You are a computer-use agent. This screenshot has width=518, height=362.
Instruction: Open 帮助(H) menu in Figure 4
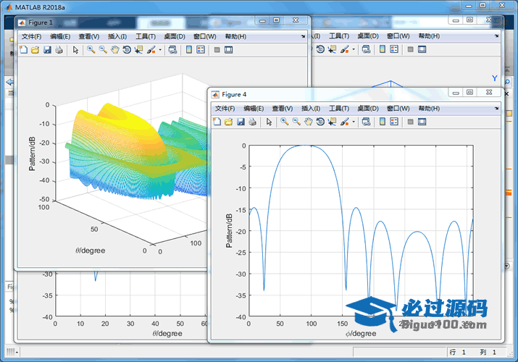(429, 109)
